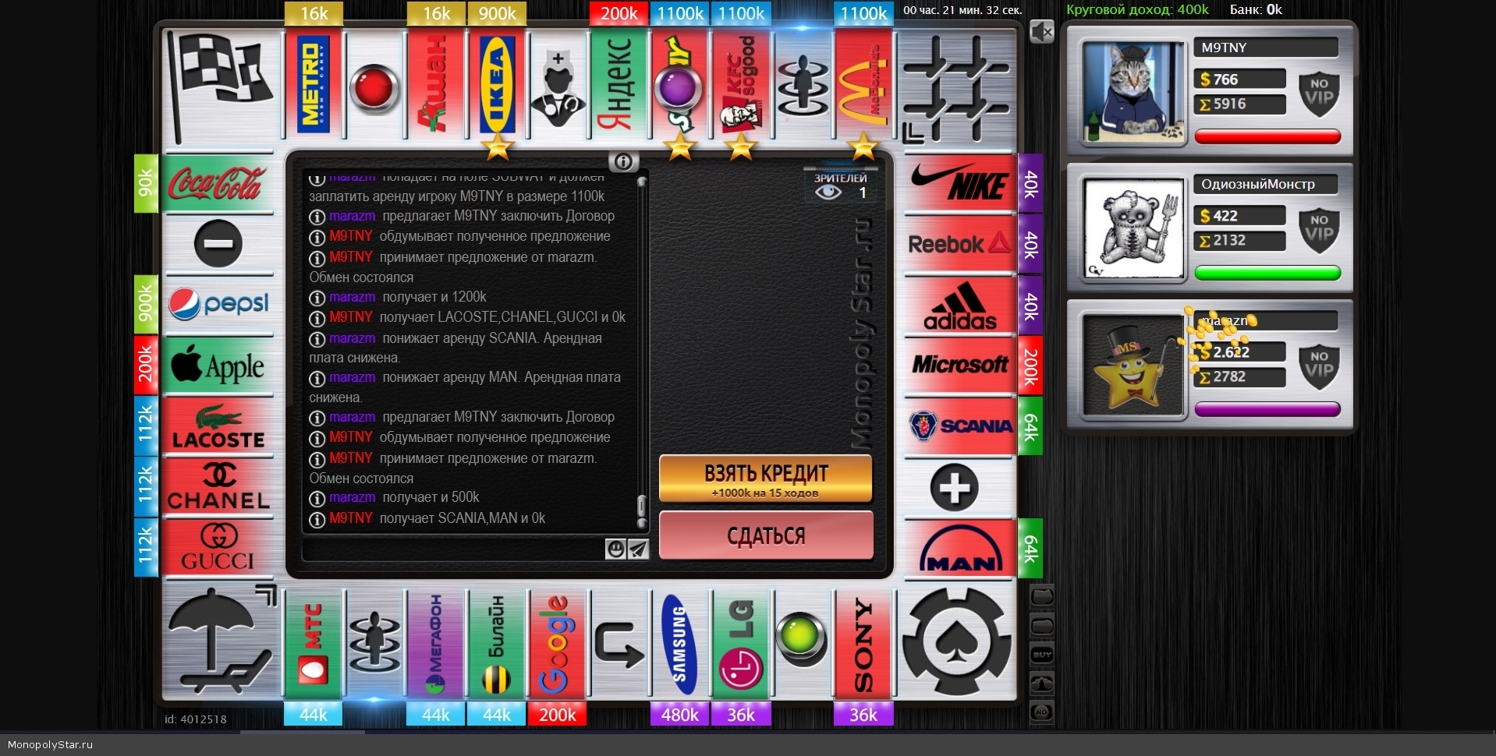Click the jail grid corner cell
The image size is (1496, 756).
958,87
